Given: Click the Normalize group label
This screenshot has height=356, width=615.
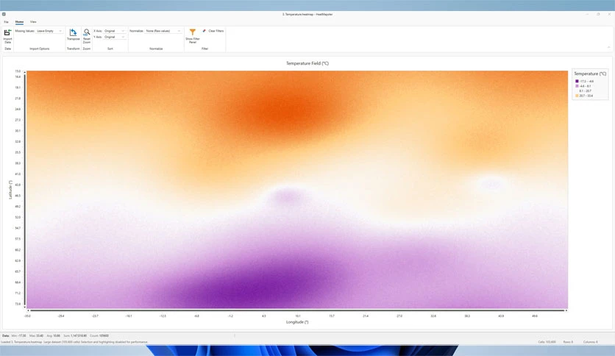Looking at the screenshot, I should click(x=156, y=49).
